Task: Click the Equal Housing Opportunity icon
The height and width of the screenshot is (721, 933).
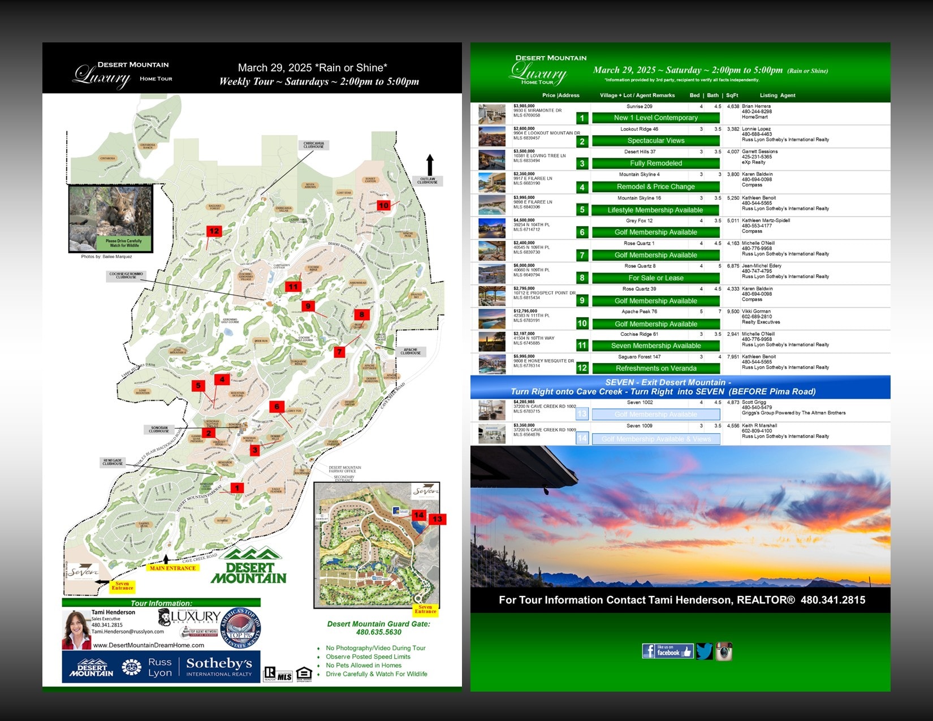Action: pos(303,673)
